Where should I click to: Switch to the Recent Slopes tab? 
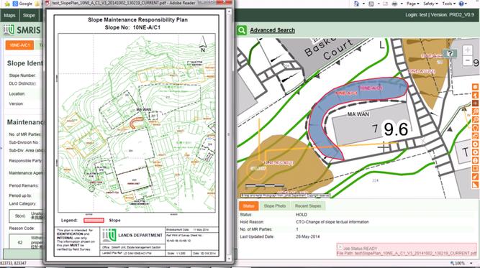click(x=308, y=206)
